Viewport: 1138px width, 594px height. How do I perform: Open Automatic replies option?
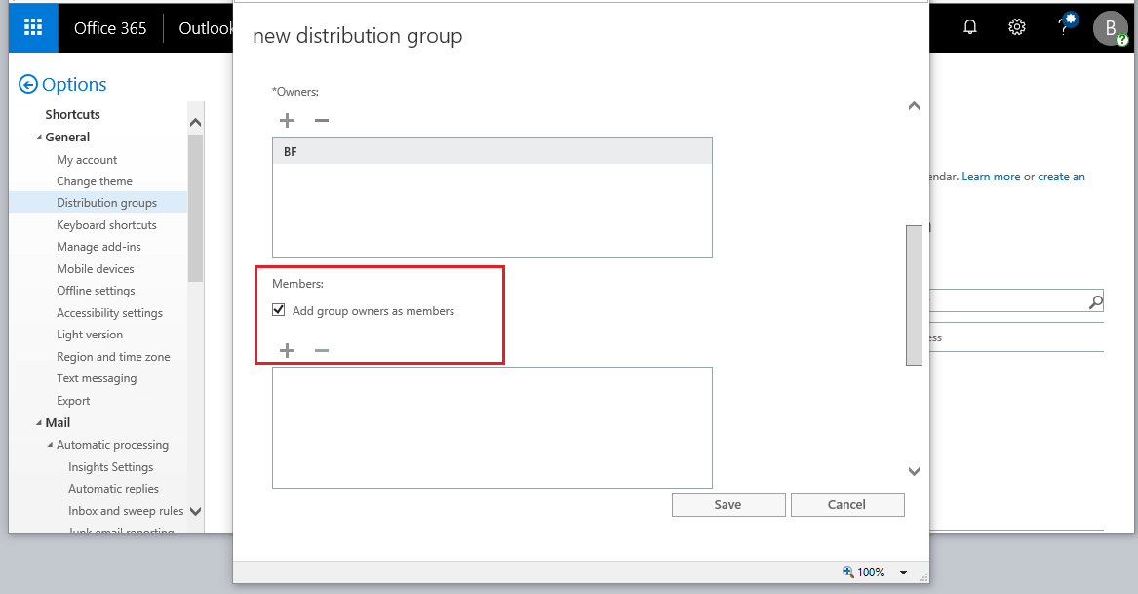113,489
